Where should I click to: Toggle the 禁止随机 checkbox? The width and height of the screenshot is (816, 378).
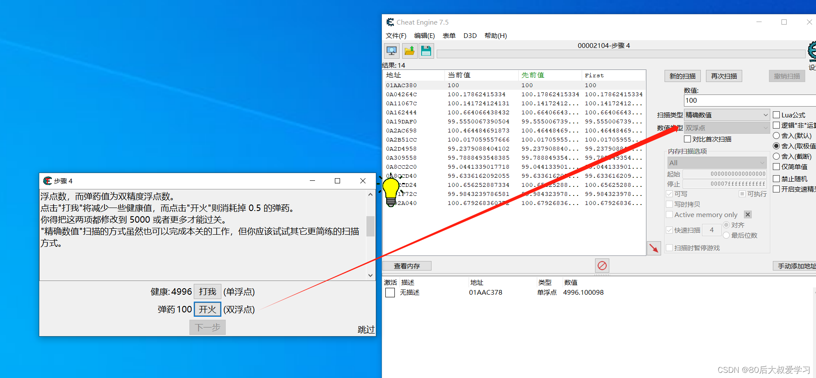[776, 179]
